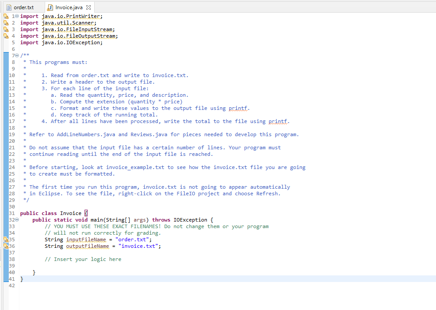Click the text document icon on the order.txt tab

click(x=8, y=7)
